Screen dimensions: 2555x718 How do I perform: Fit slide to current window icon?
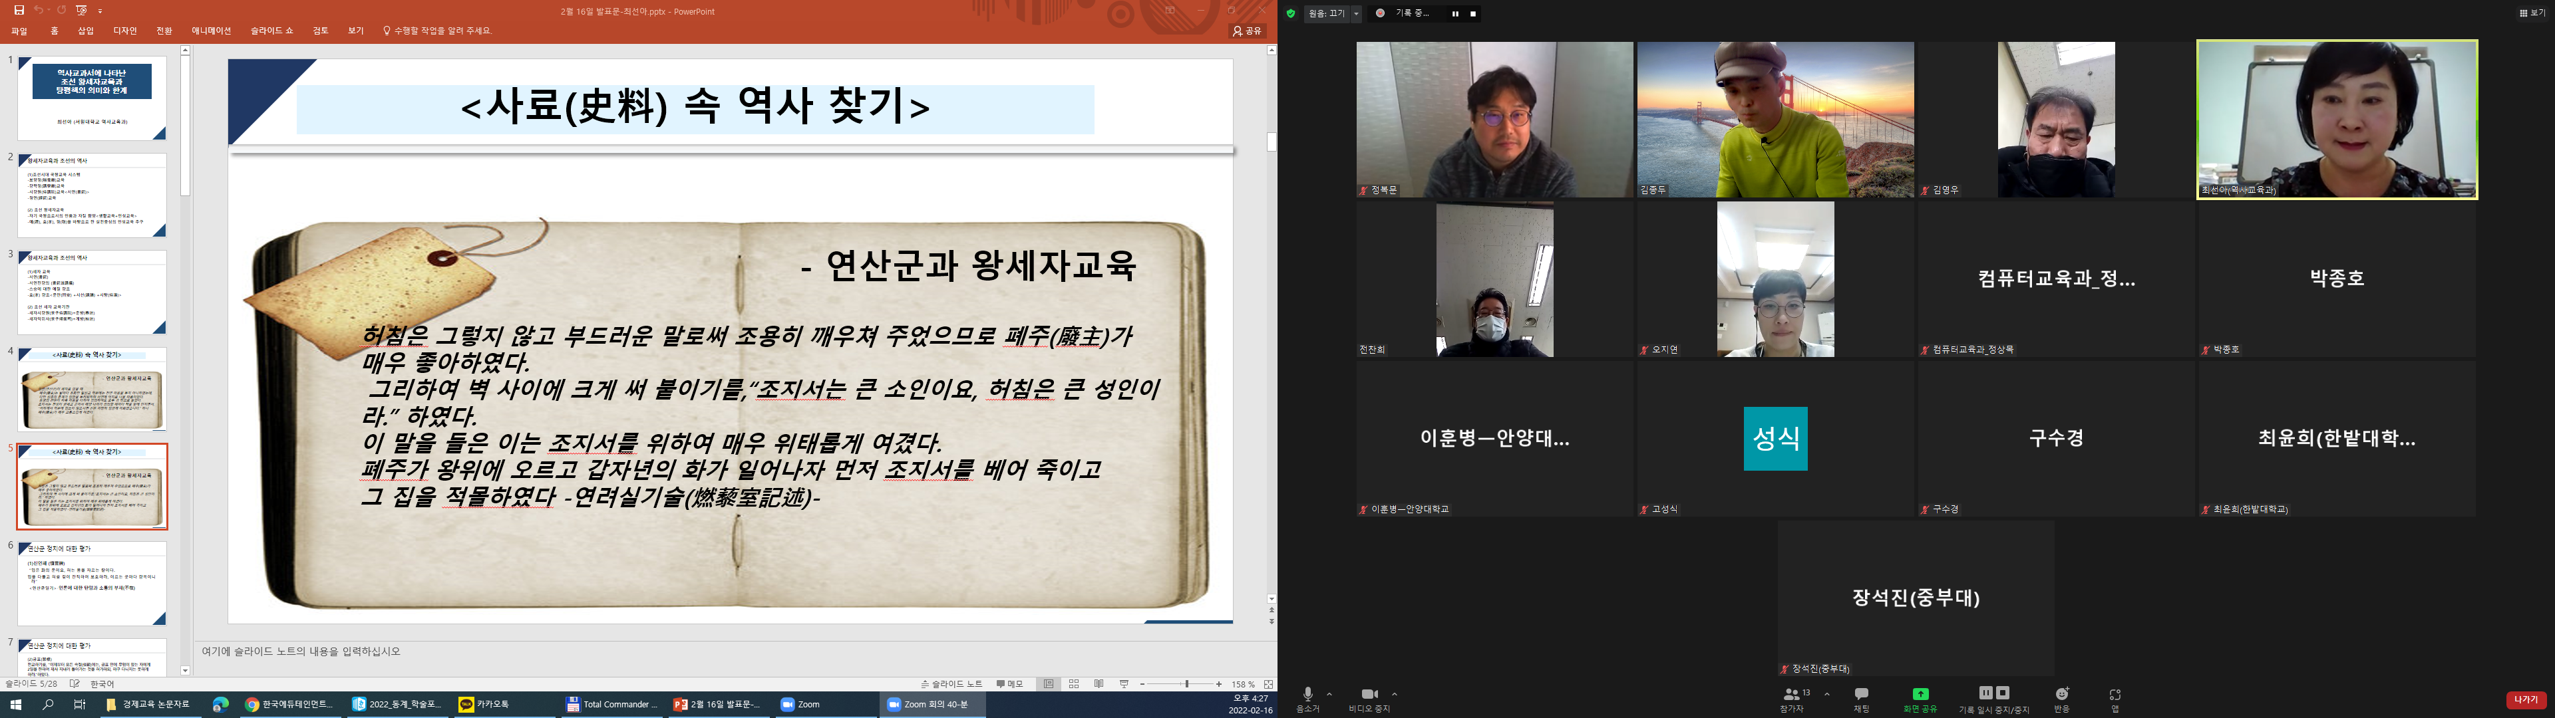(1269, 684)
